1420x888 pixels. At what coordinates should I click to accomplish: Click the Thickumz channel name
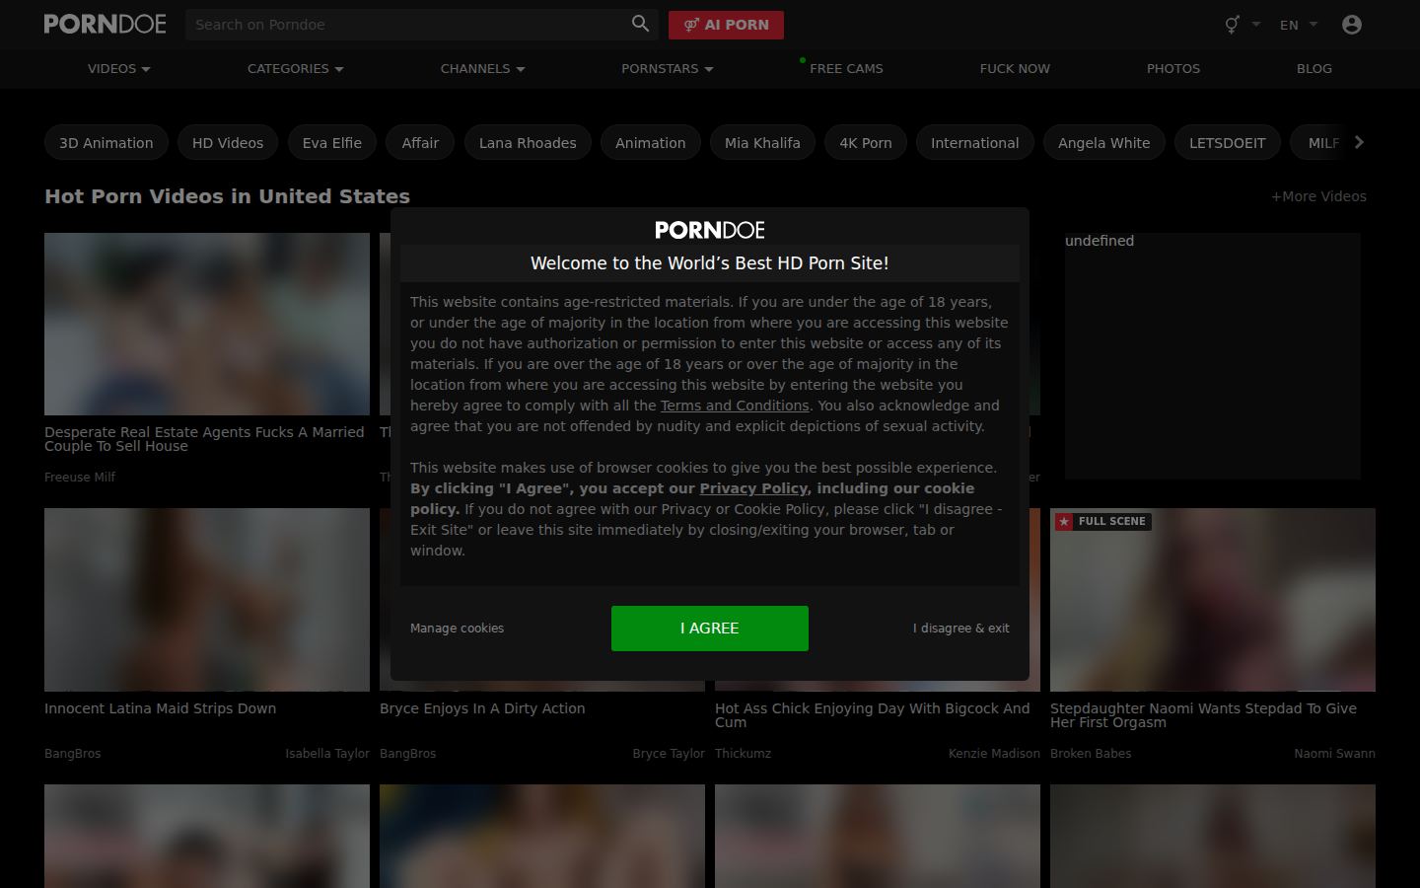(744, 753)
